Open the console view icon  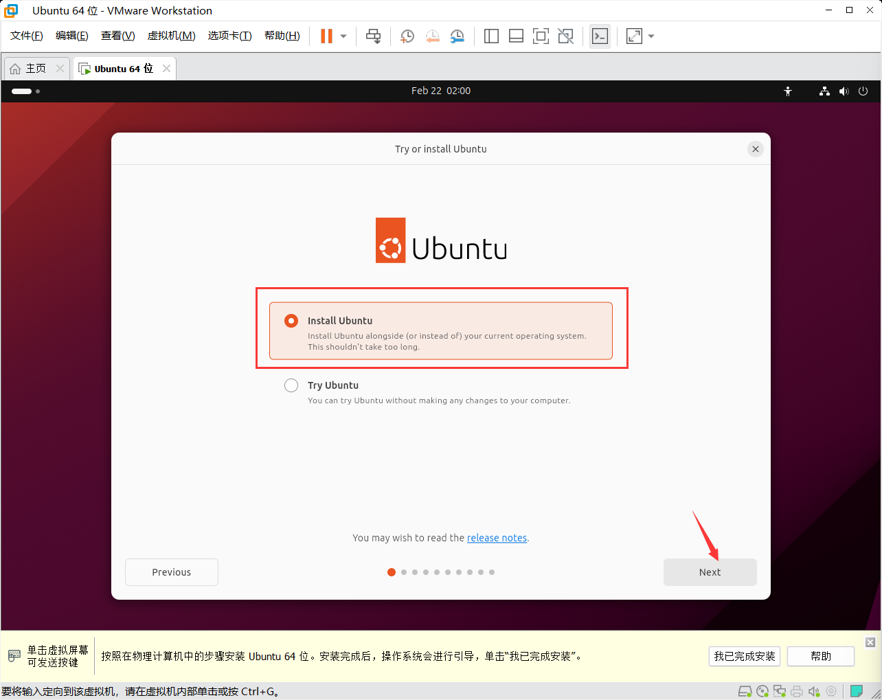click(600, 36)
